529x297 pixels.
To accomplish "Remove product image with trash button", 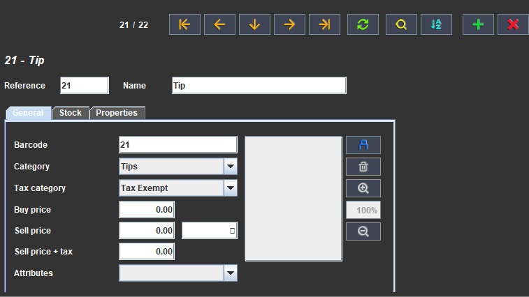I will coord(363,167).
